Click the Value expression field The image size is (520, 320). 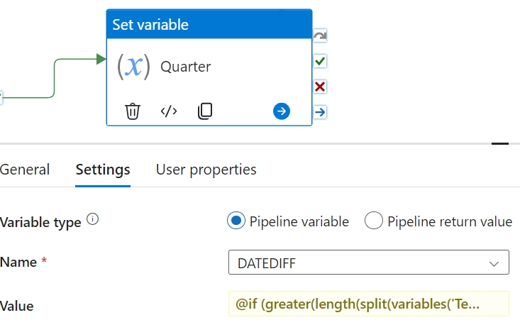(x=369, y=304)
